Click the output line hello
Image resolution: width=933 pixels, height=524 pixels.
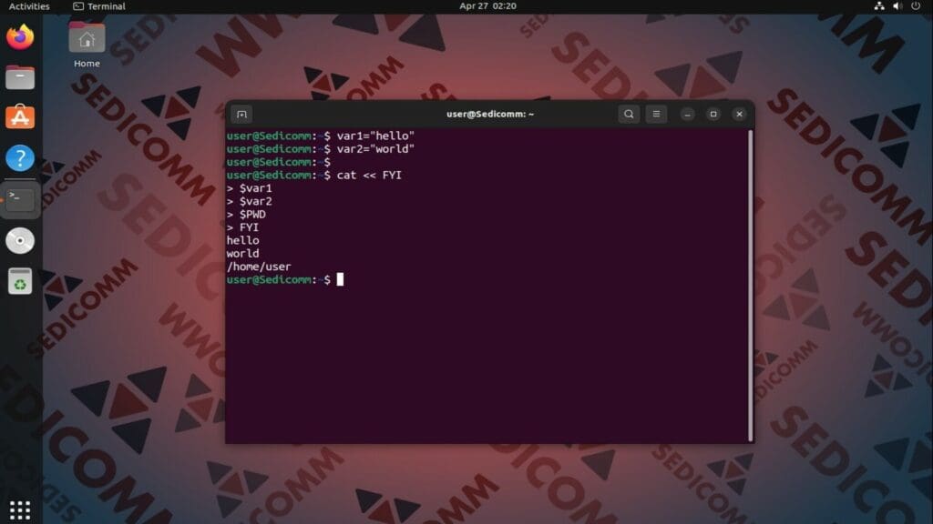[242, 240]
